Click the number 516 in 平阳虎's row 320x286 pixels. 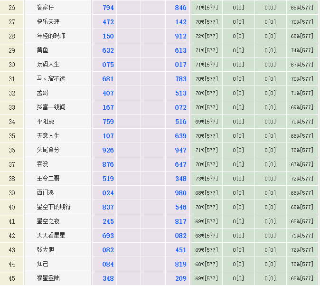(180, 122)
